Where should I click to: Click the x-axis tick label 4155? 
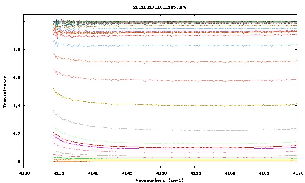coord(196,173)
